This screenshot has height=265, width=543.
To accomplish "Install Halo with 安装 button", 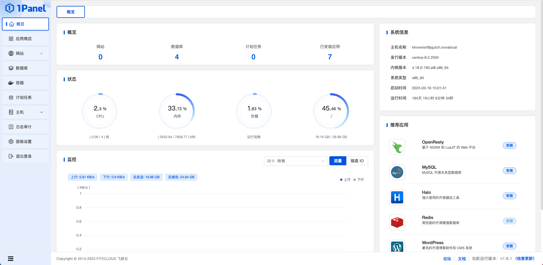I will click(x=509, y=196).
